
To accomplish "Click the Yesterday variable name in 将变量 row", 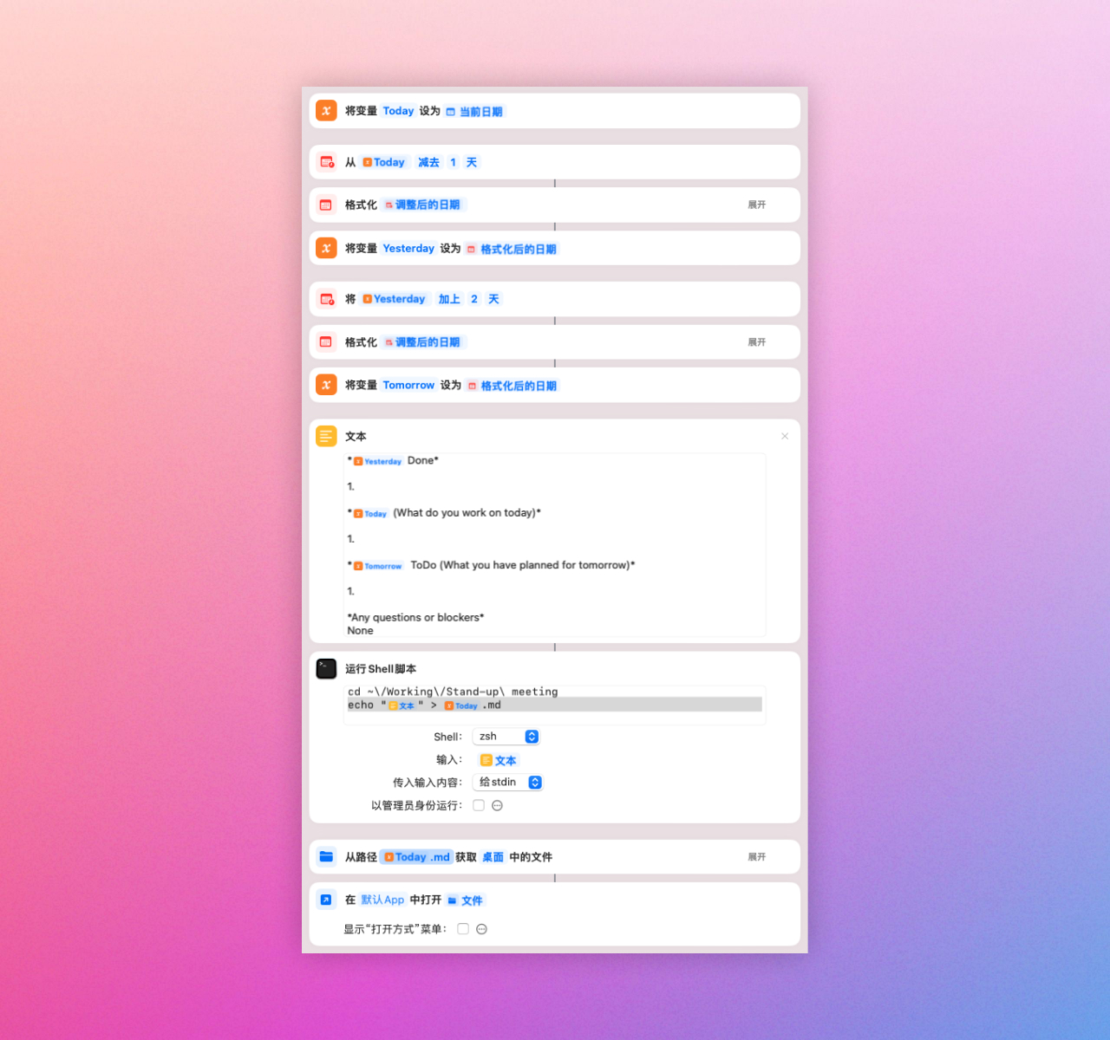I will click(408, 248).
